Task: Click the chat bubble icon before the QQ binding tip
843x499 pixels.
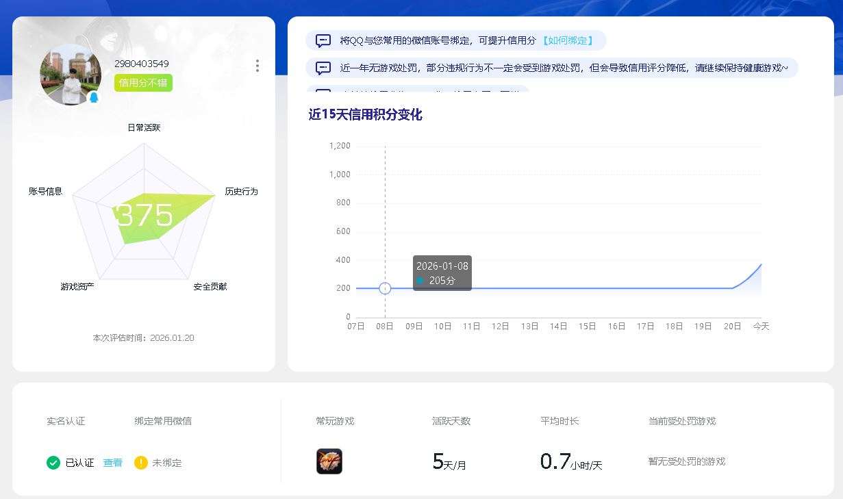Action: coord(323,41)
